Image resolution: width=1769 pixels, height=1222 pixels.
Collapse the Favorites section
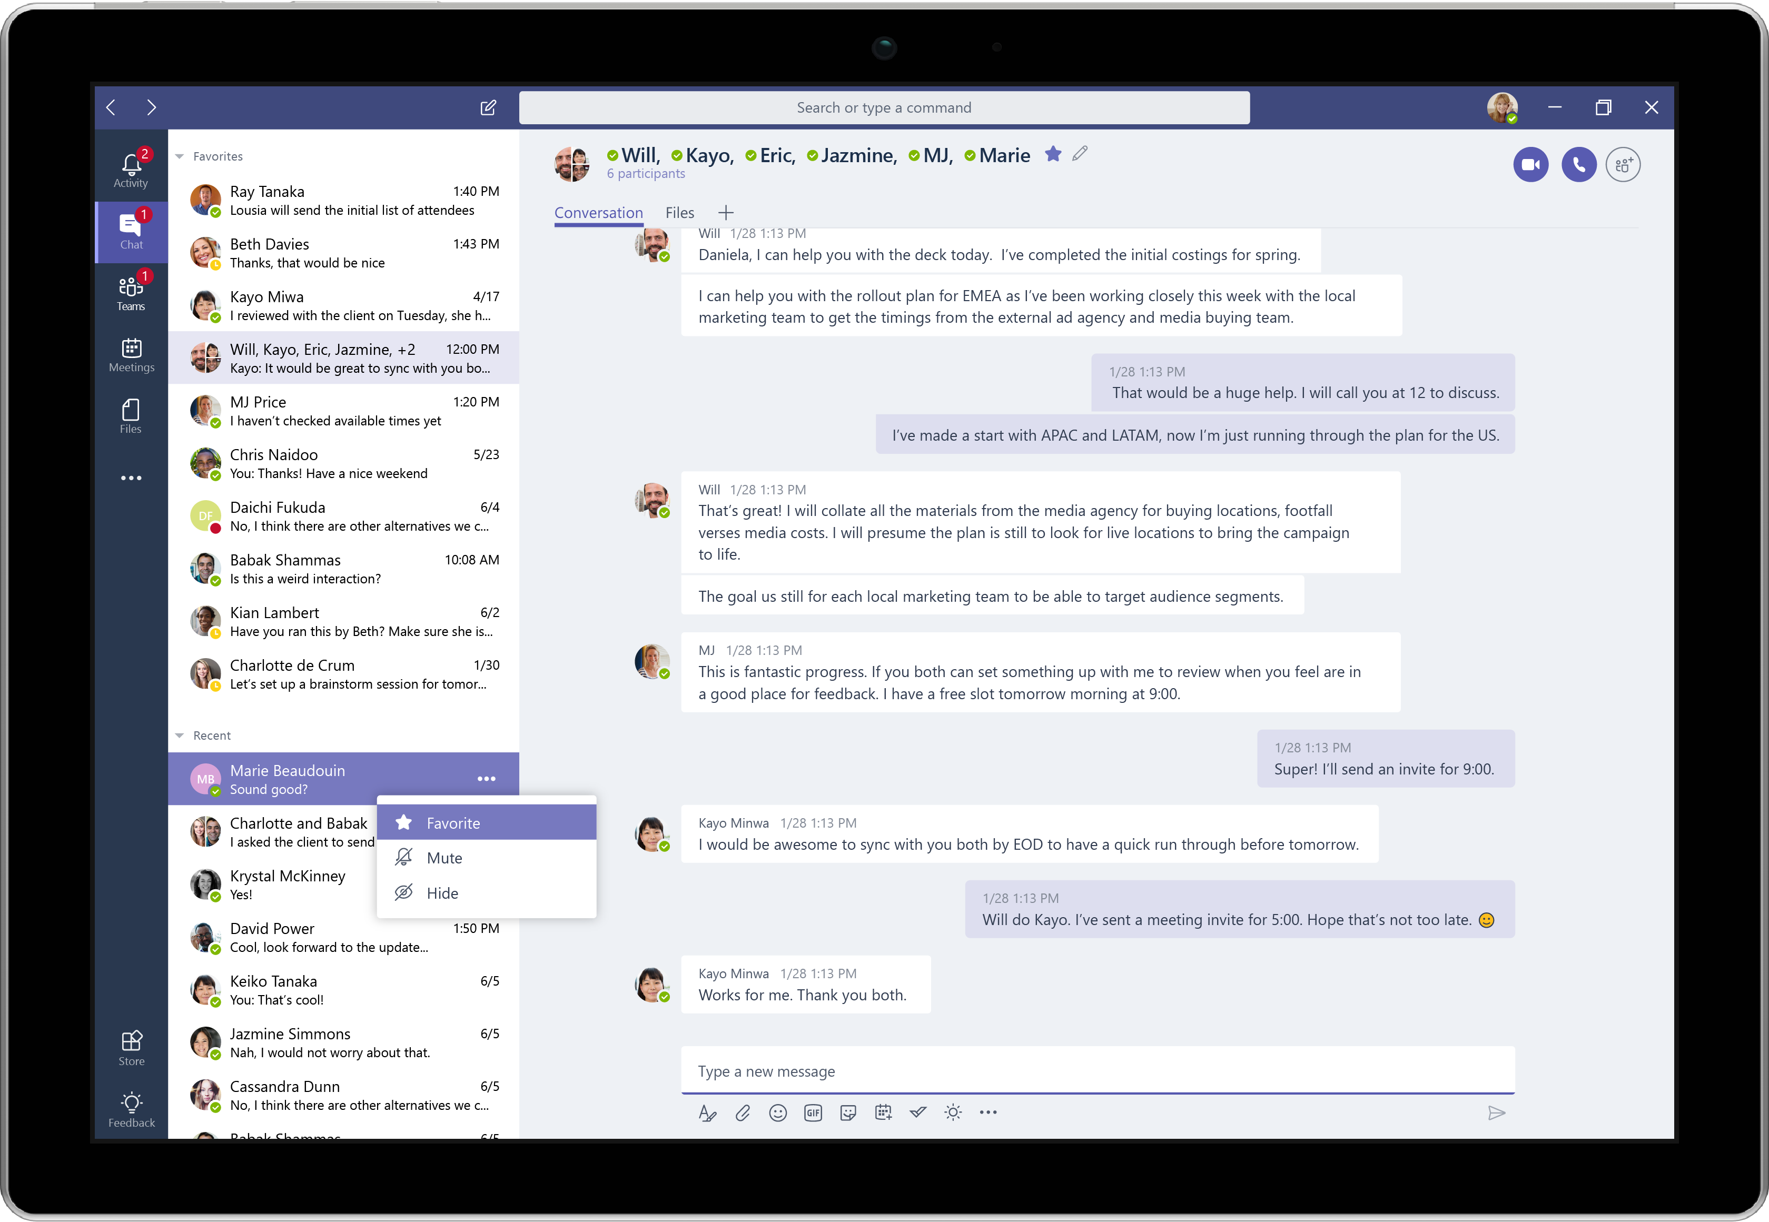179,155
